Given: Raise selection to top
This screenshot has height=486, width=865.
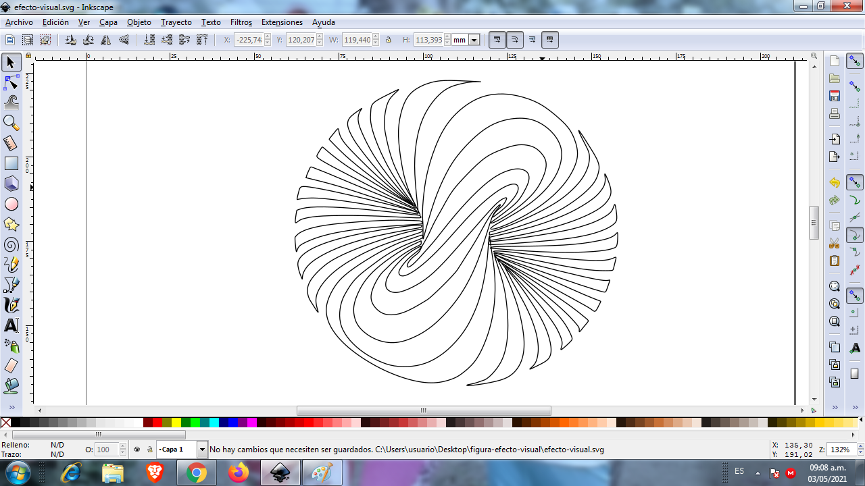Looking at the screenshot, I should click(x=202, y=40).
